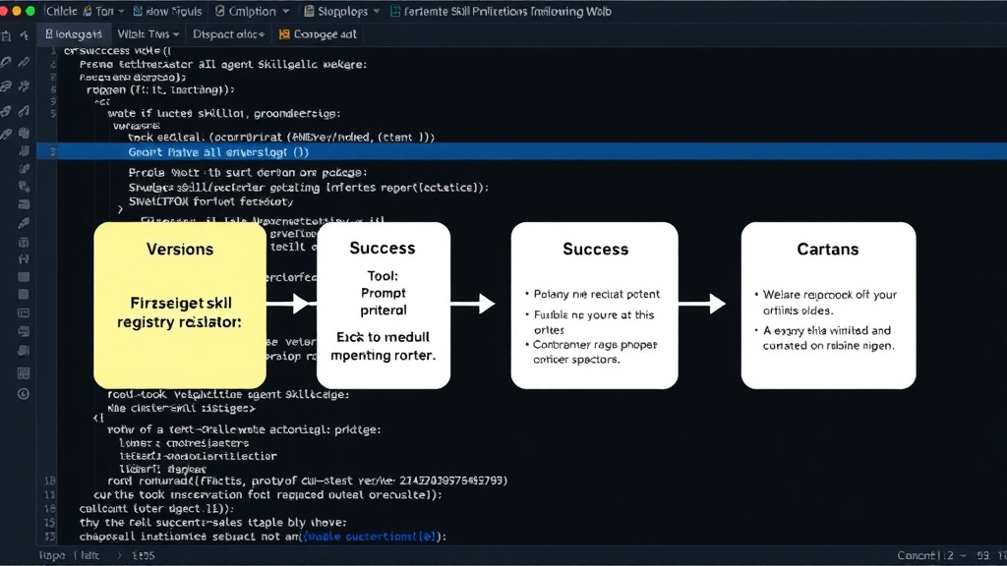Screen dimensions: 1007x566
Task: Click the highlighted line Geart Rave all enversiogt
Action: point(521,152)
